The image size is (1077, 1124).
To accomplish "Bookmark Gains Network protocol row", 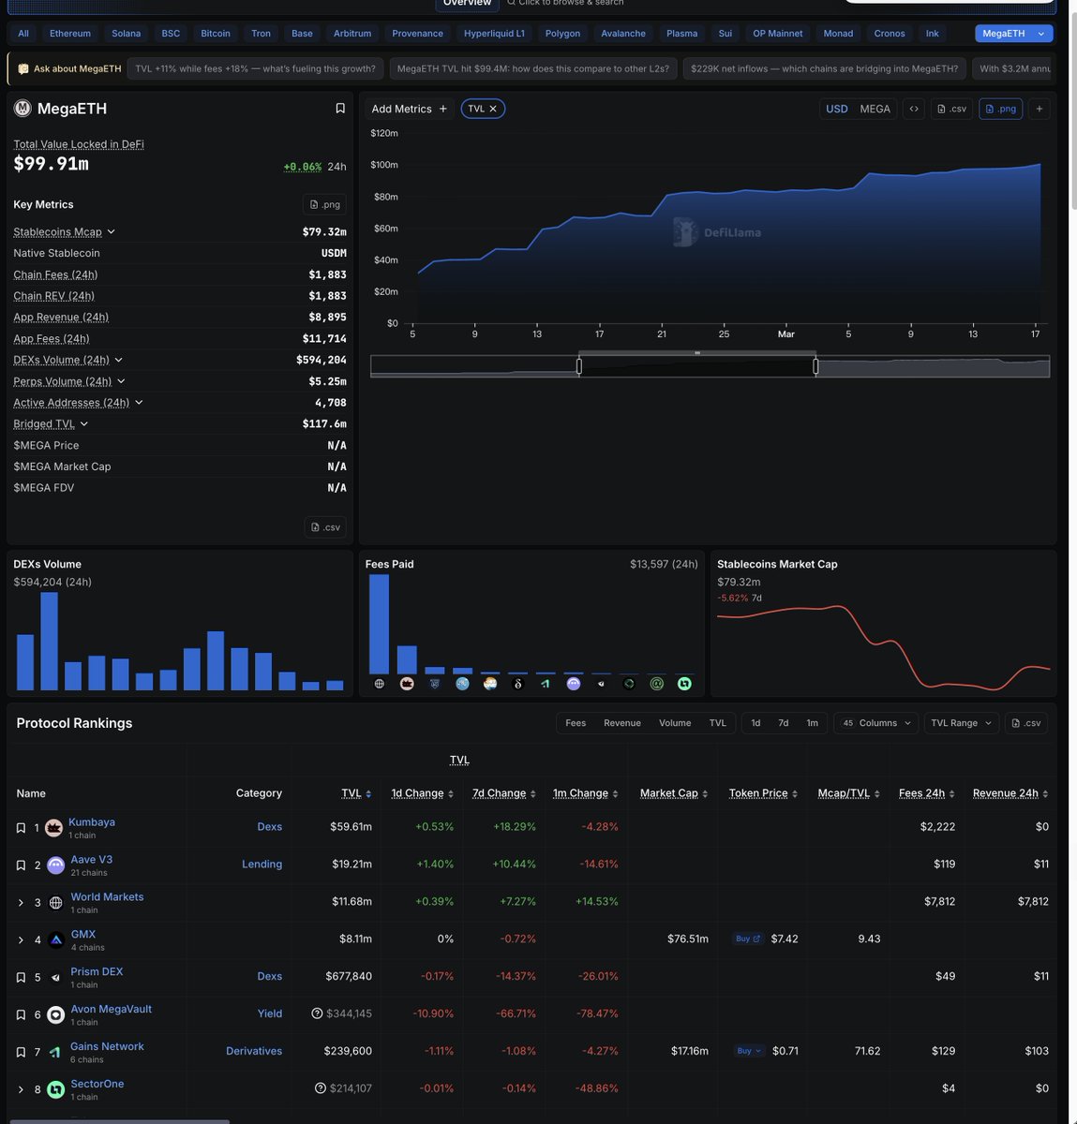I will (21, 1053).
